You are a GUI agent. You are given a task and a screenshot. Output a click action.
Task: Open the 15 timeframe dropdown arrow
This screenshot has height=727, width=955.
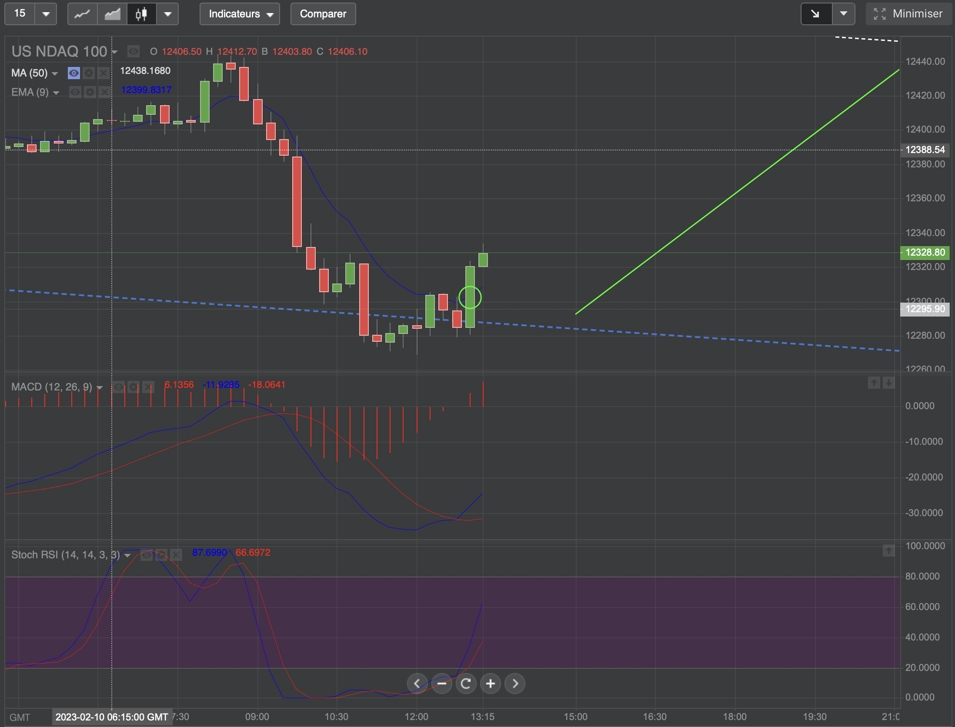click(x=46, y=14)
